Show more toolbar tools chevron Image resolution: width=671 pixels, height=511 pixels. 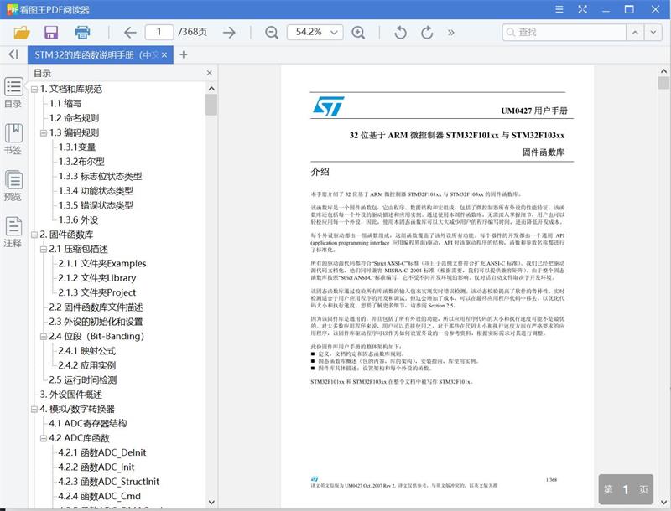[451, 33]
